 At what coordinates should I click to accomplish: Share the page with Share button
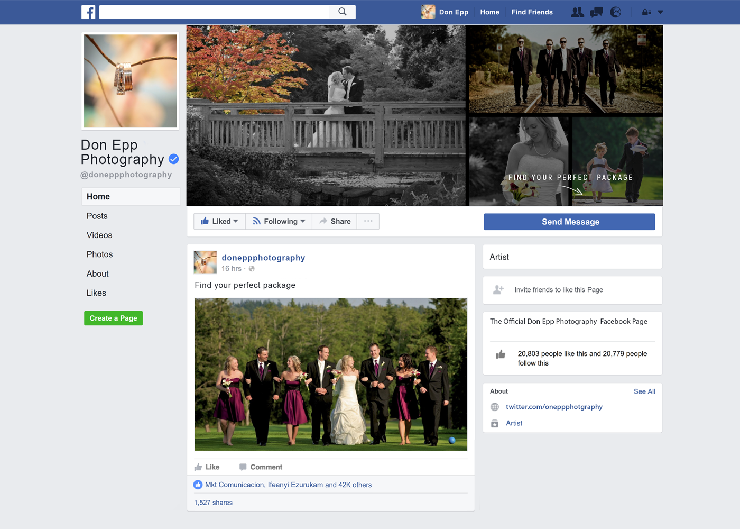[x=335, y=221]
